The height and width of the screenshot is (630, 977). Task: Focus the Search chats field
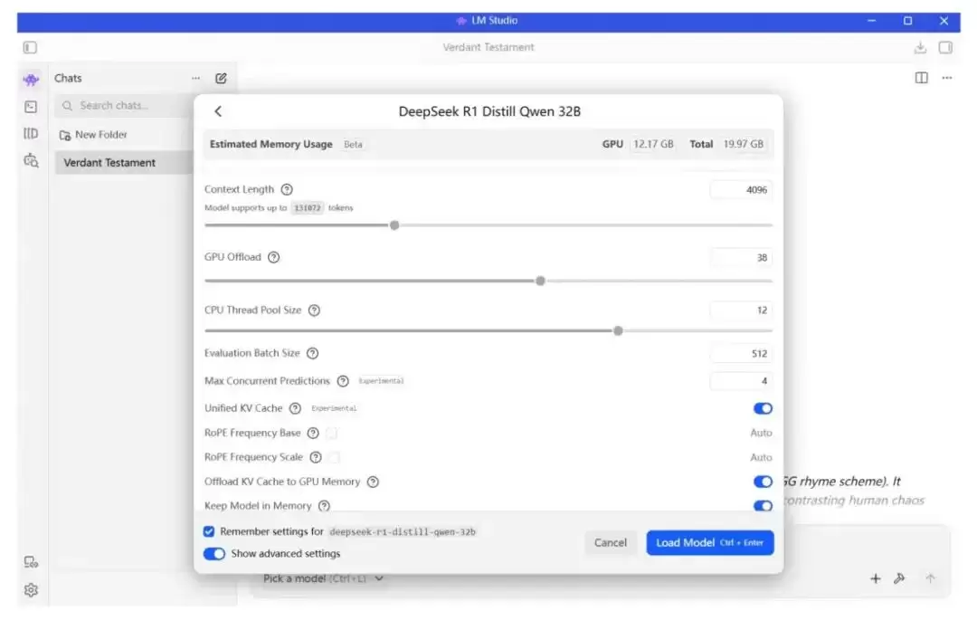(123, 105)
